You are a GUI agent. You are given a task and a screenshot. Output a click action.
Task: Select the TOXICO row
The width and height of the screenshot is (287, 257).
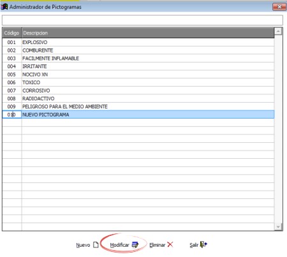pyautogui.click(x=138, y=82)
